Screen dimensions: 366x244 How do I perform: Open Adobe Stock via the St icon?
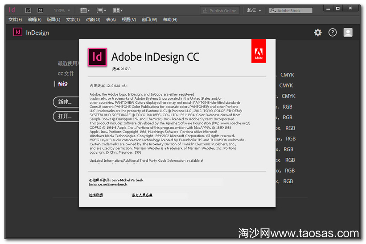[41, 10]
